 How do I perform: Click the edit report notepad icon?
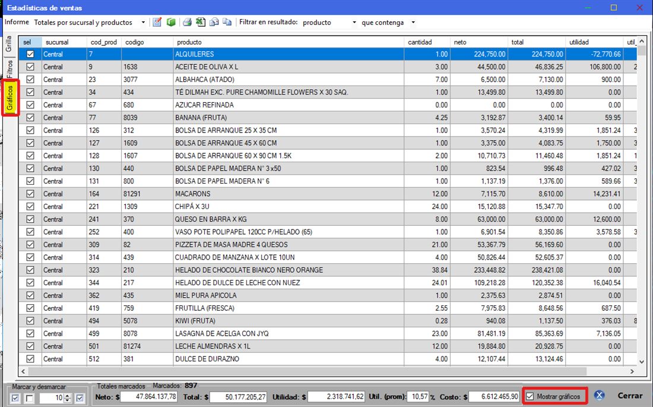[x=157, y=22]
